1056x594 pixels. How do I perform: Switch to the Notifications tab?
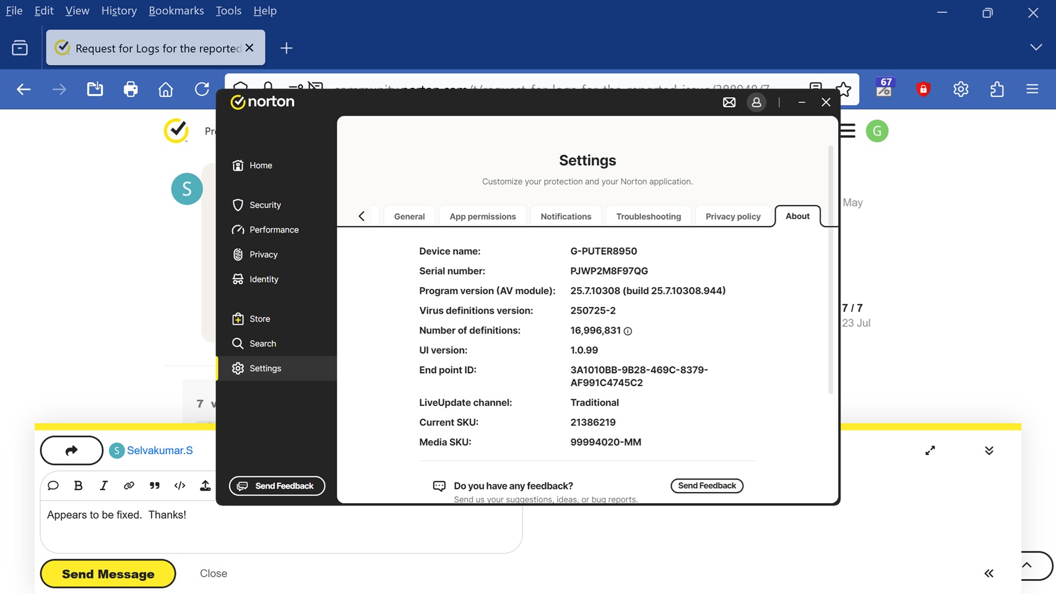pyautogui.click(x=566, y=217)
